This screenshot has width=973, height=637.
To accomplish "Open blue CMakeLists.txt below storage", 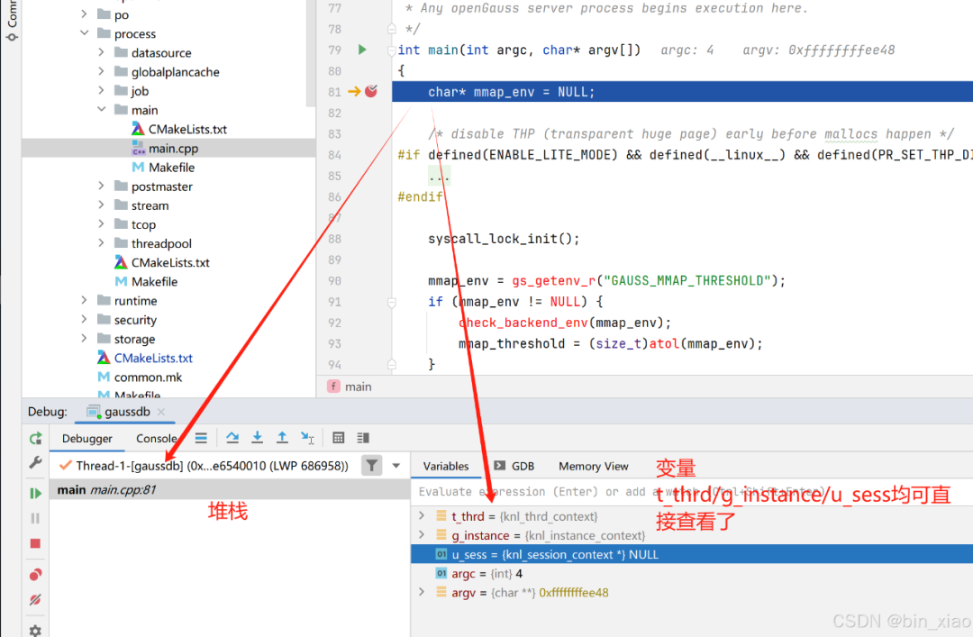I will [x=152, y=359].
